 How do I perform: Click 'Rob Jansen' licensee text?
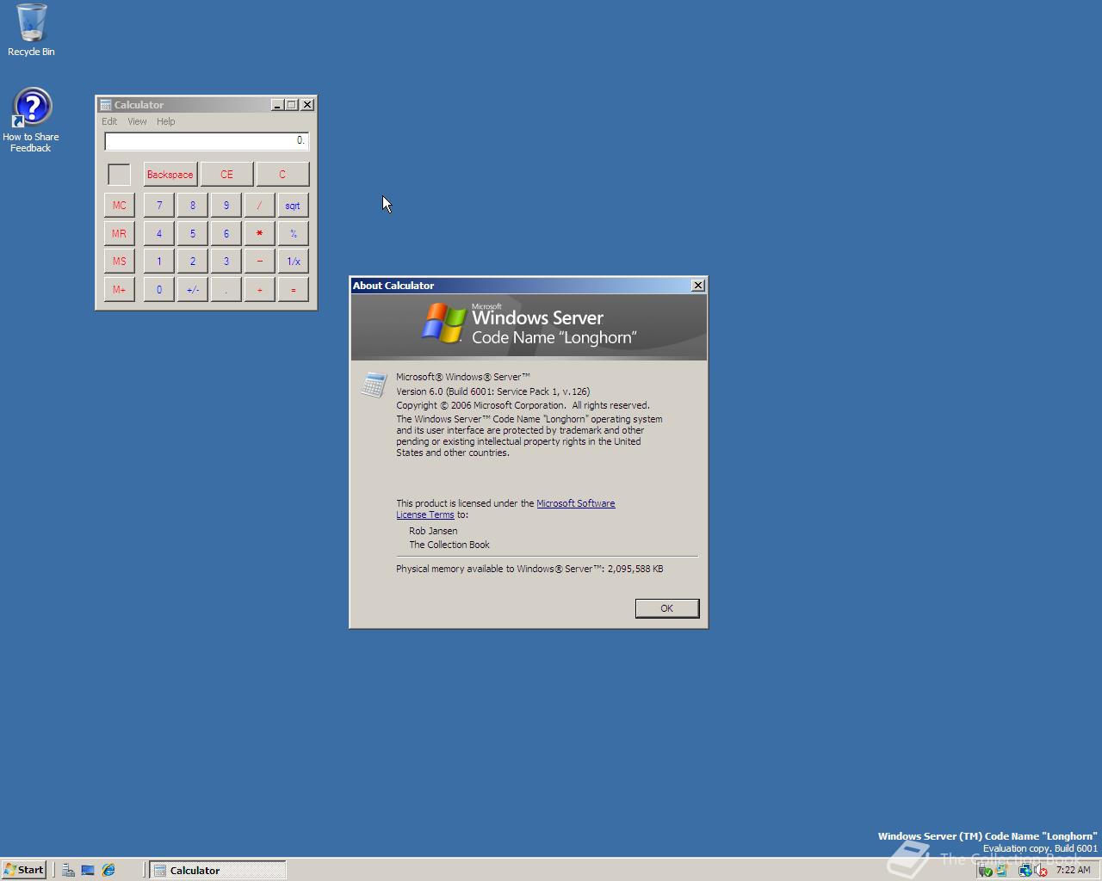[433, 531]
